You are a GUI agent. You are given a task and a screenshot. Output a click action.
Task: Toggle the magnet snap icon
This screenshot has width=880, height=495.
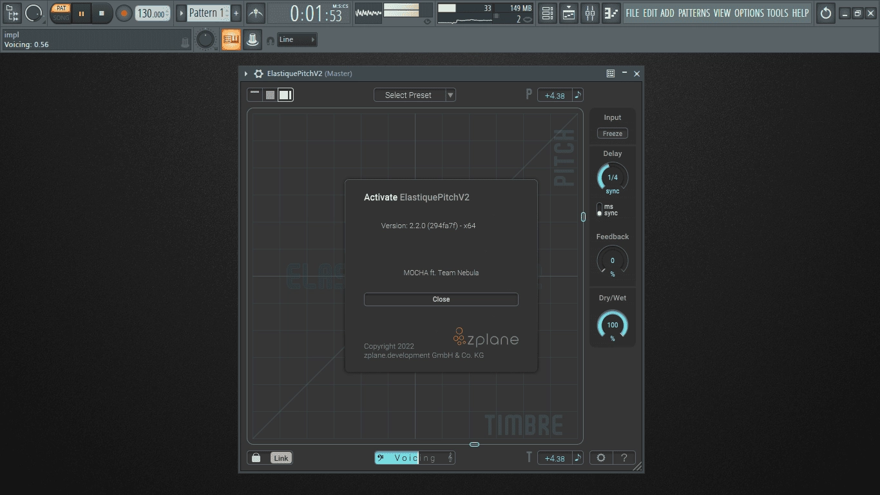click(270, 40)
